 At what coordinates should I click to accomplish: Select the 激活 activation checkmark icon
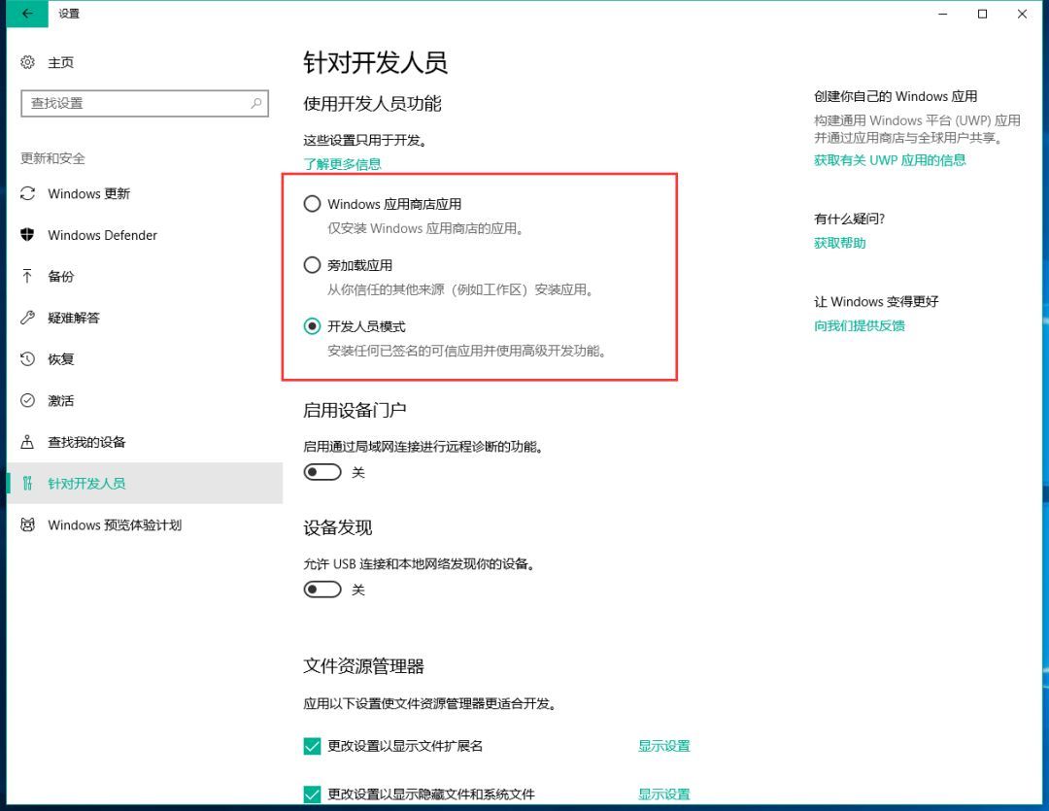pos(29,400)
